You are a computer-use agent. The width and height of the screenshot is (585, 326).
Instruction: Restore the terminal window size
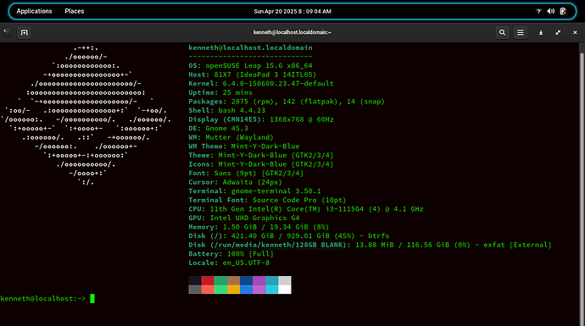pos(558,33)
